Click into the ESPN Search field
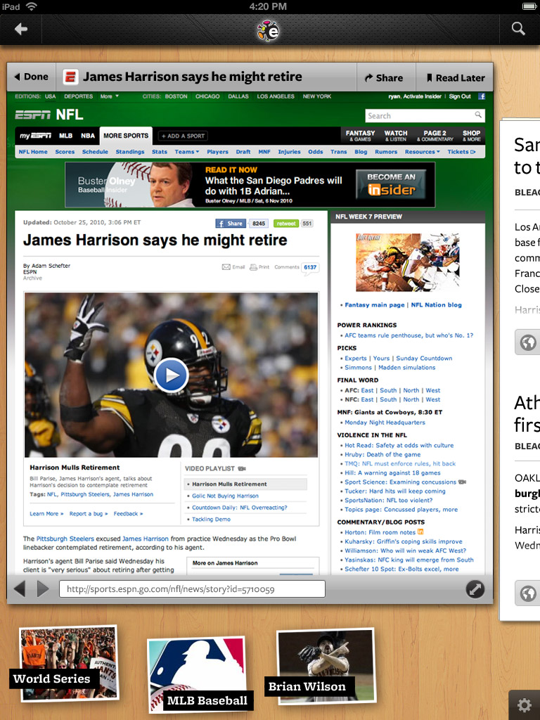 click(425, 116)
